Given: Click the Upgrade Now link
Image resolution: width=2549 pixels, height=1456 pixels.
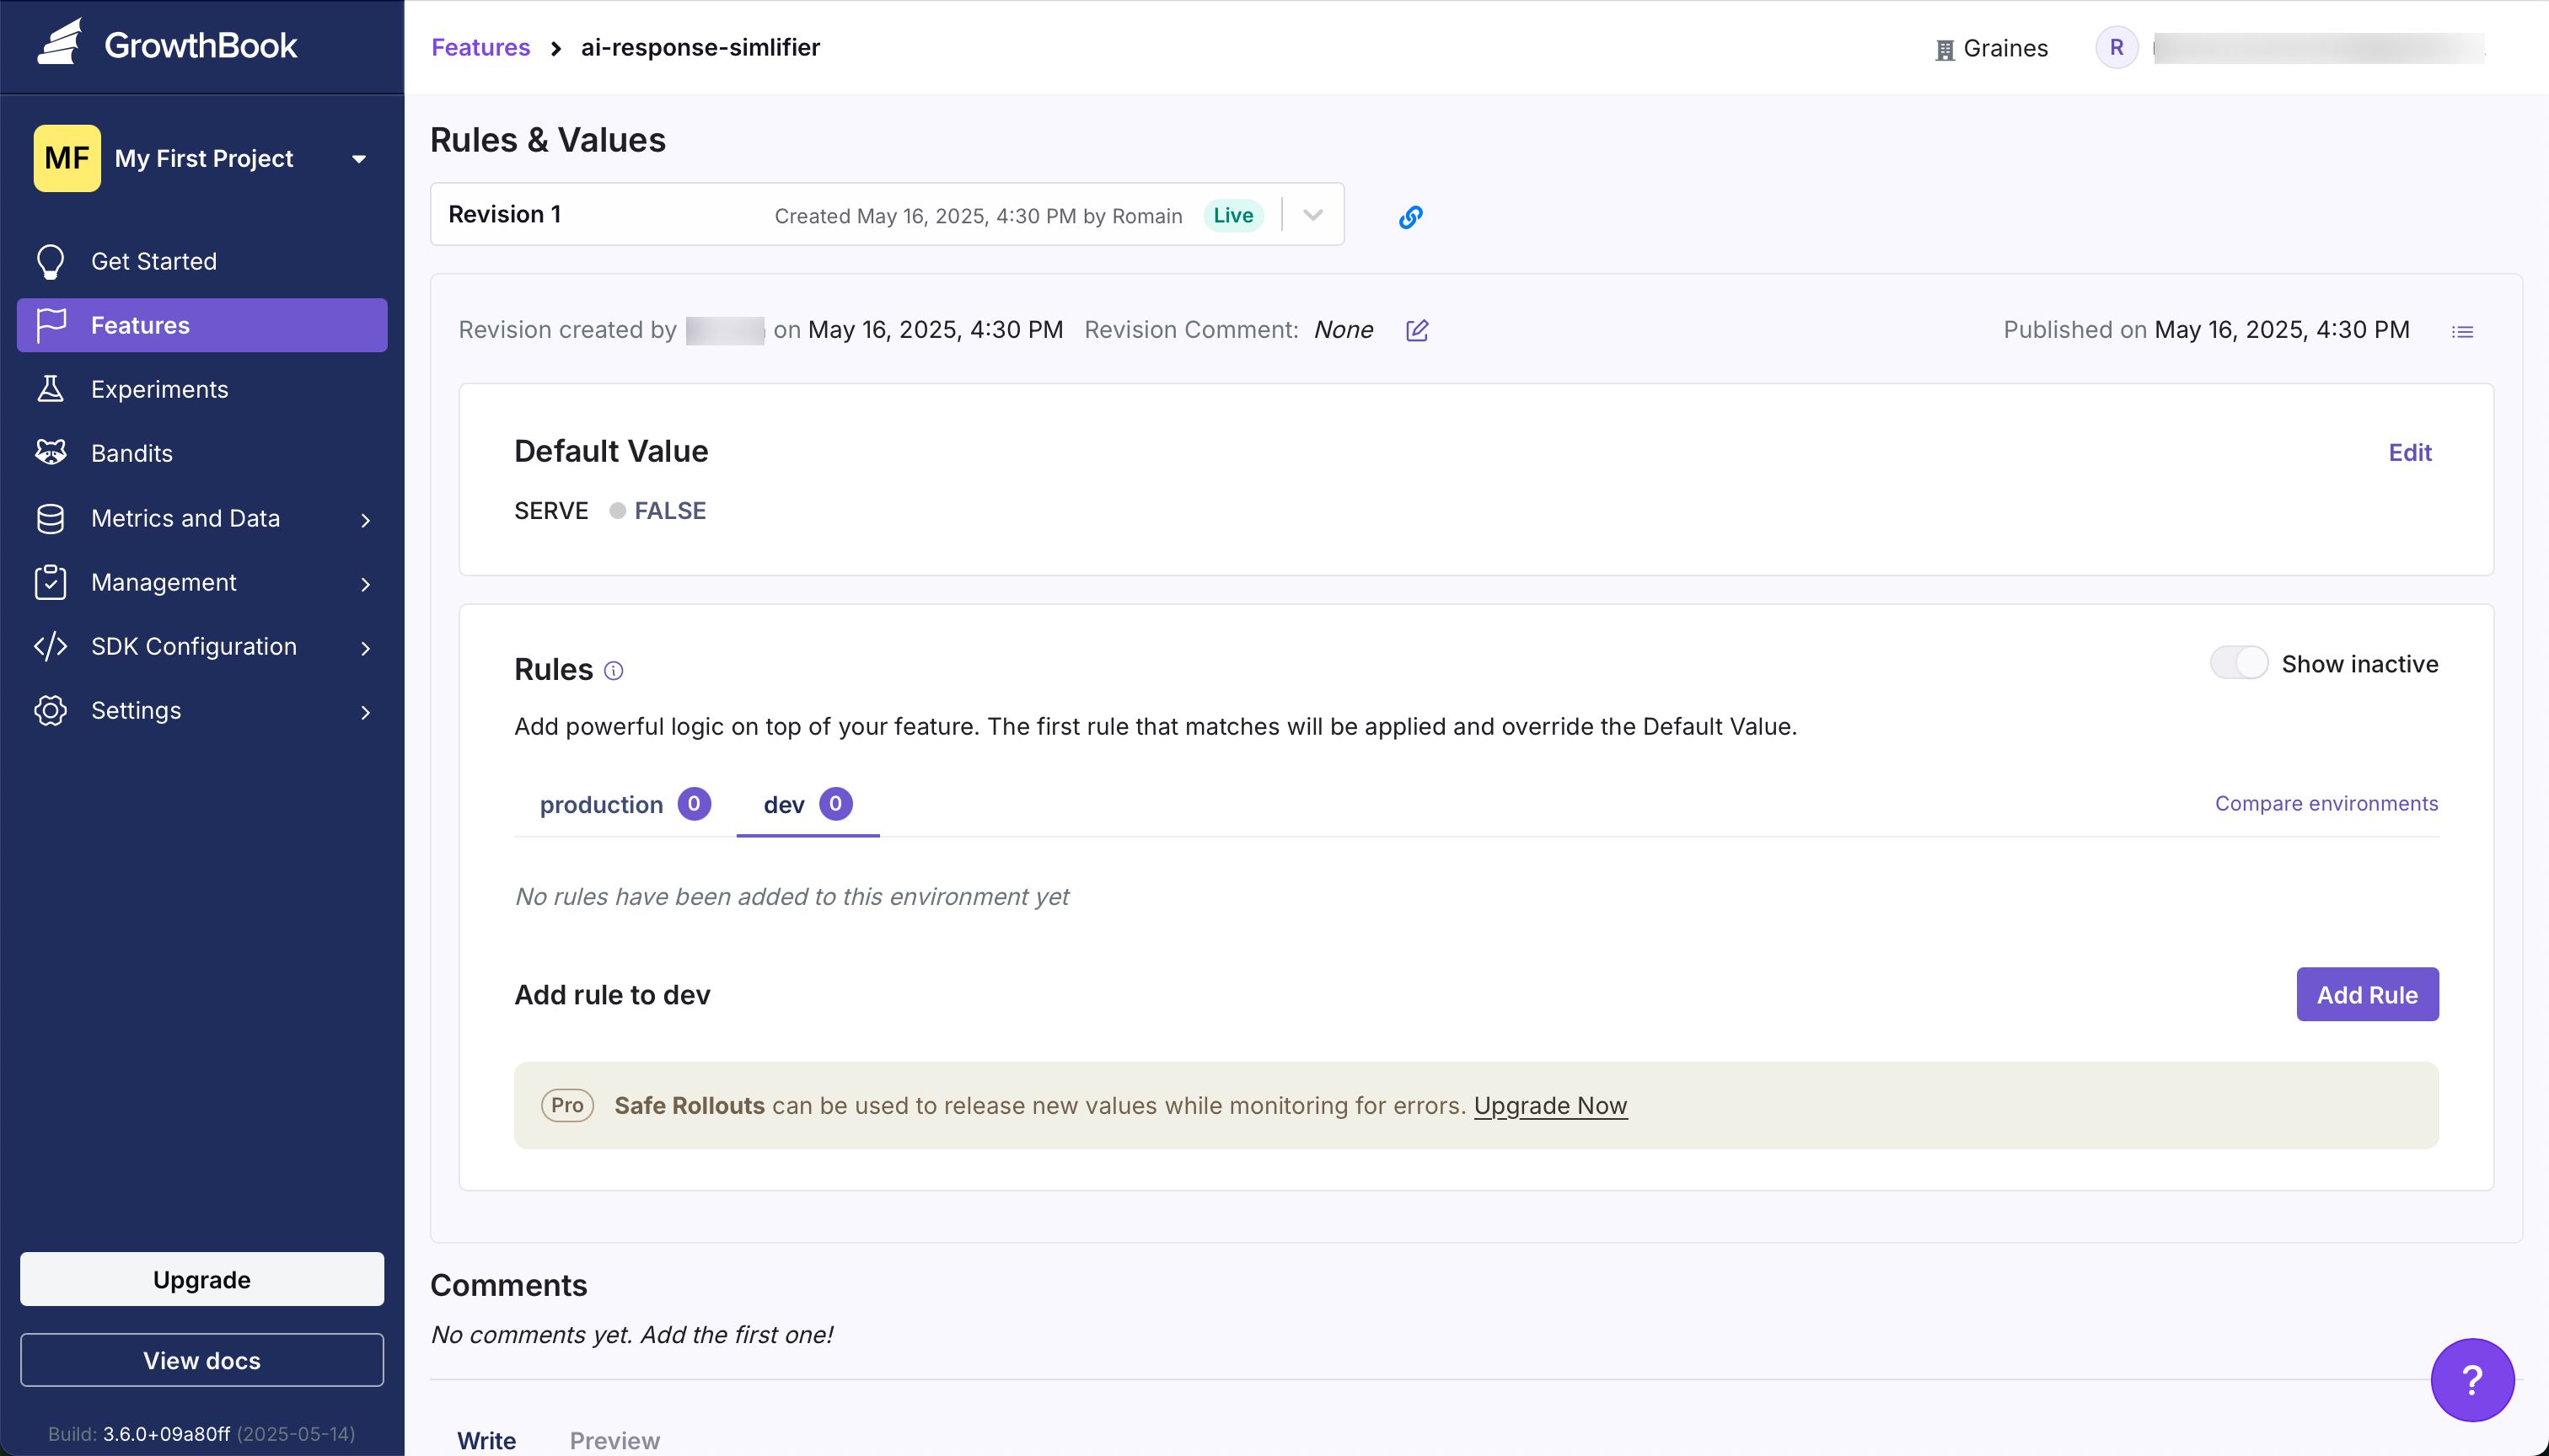Looking at the screenshot, I should [x=1551, y=1105].
